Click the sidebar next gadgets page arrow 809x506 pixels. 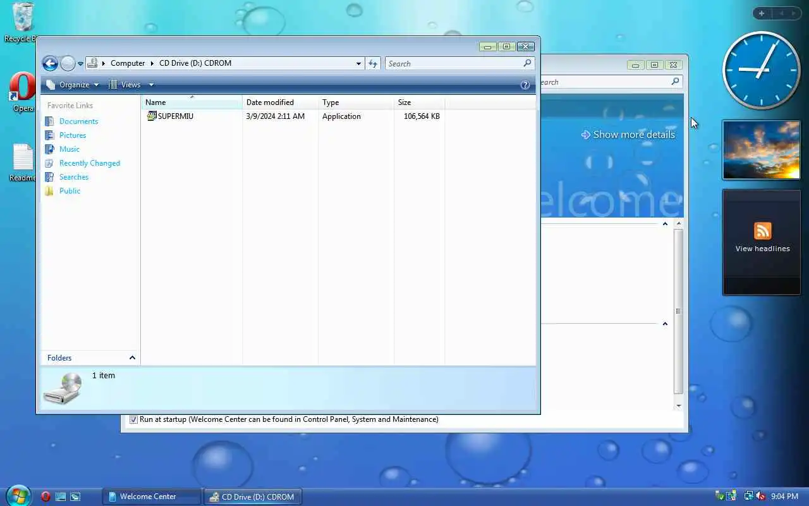795,13
